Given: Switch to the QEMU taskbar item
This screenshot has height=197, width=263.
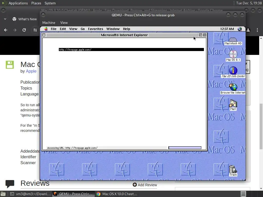Looking at the screenshot, I should pos(73,194).
